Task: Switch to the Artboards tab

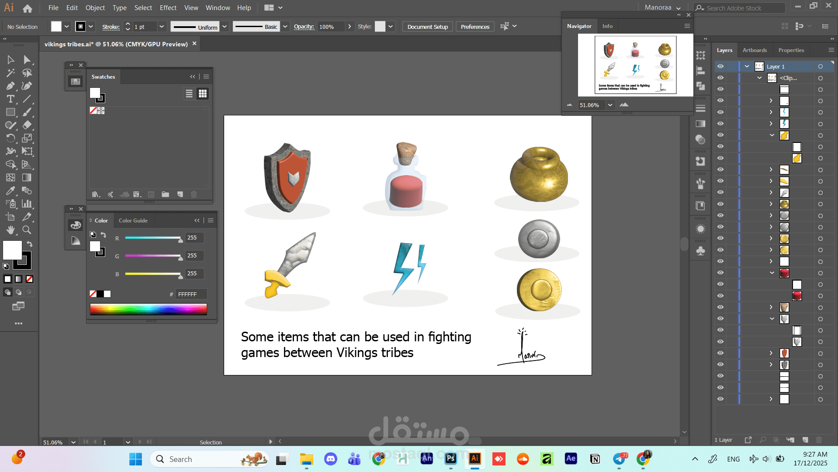Action: coord(755,50)
